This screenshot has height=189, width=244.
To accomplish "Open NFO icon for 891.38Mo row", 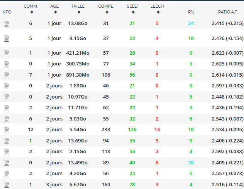I will pos(7,75).
